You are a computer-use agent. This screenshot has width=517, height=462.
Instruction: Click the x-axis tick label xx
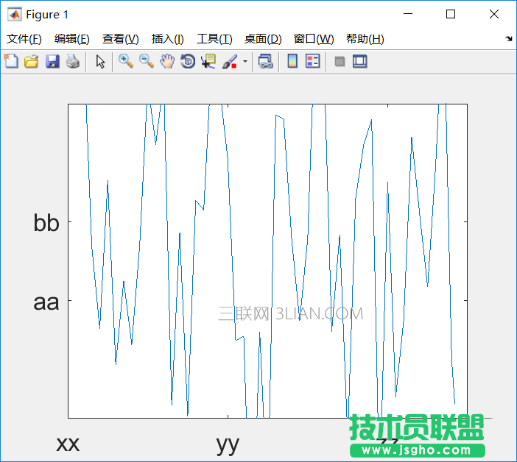point(68,444)
